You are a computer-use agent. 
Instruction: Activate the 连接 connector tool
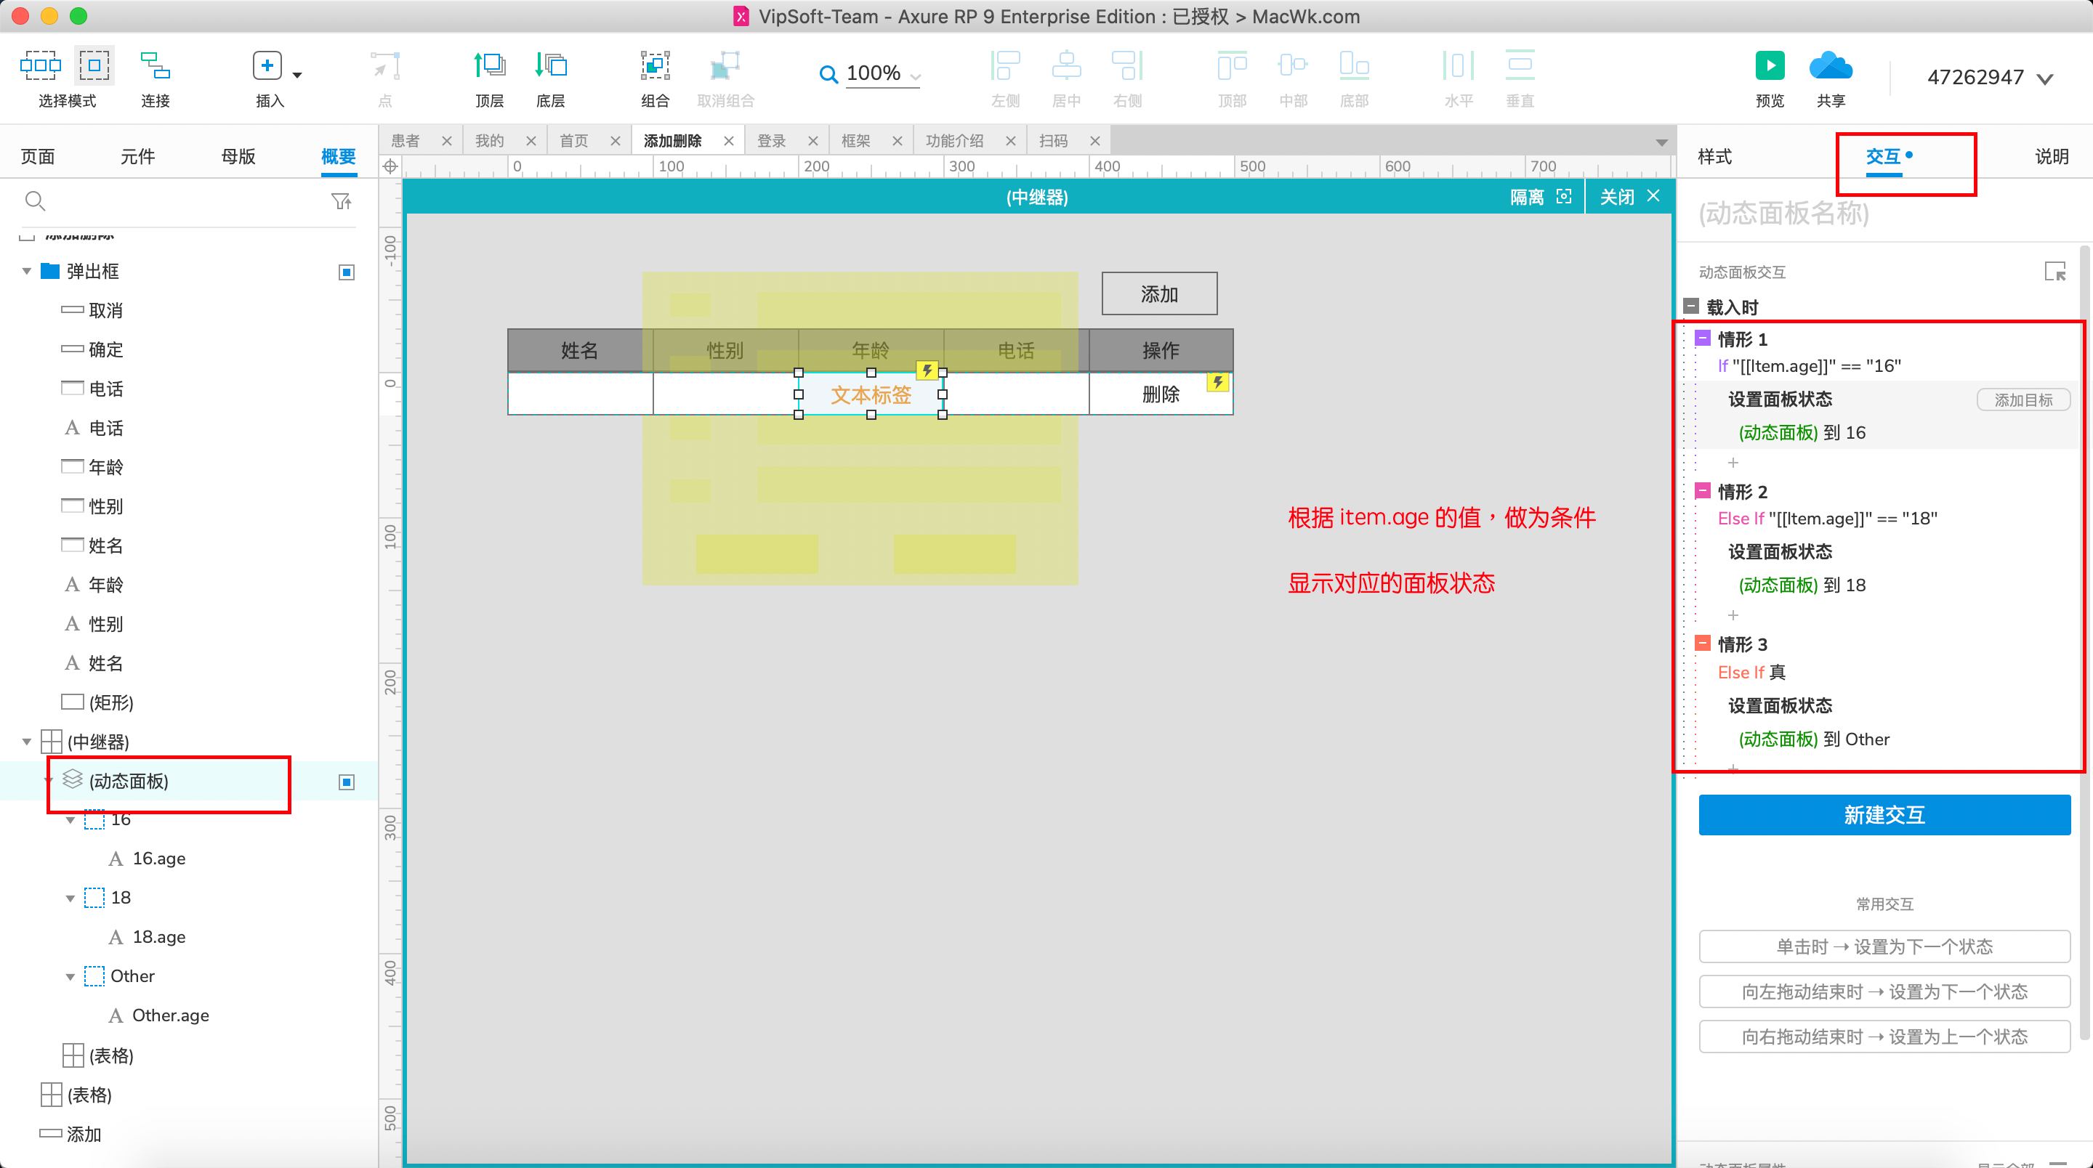pos(156,66)
